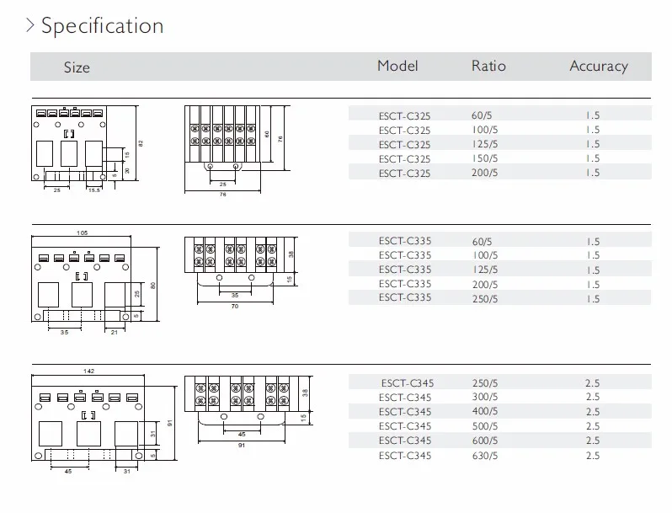Open the ESCT-C345 terminal block drawing with 45 spacing
This screenshot has height=513, width=672.
(x=248, y=411)
